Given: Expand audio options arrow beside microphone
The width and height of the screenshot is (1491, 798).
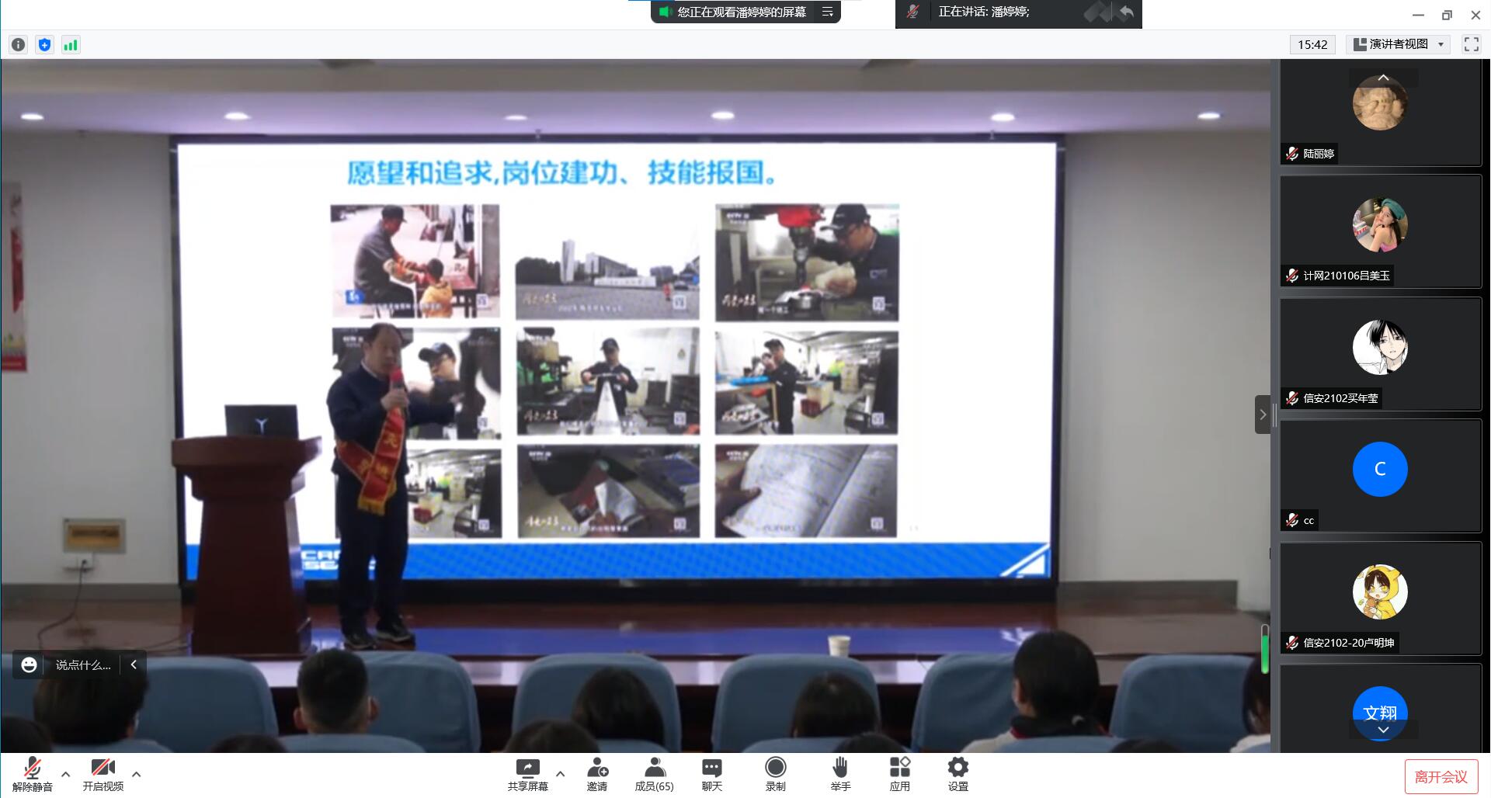Looking at the screenshot, I should (x=66, y=774).
